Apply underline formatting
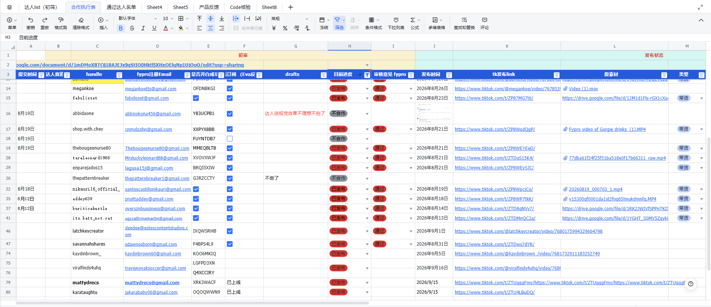The image size is (711, 307). click(x=154, y=28)
